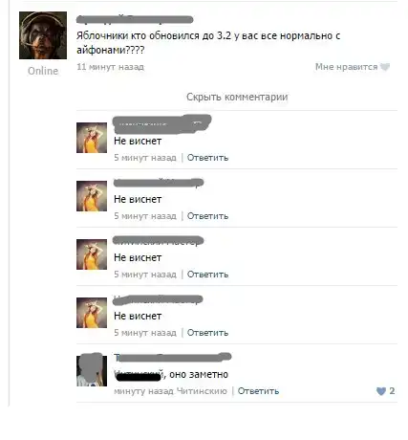
Task: Click the 11 минут назад post timestamp
Action: click(x=111, y=67)
